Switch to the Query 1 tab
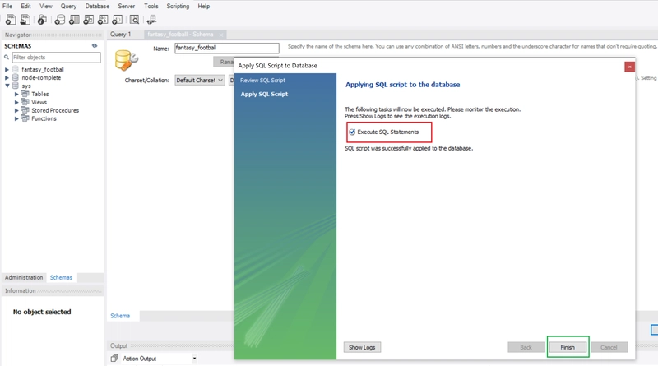This screenshot has height=366, width=658. pos(121,35)
